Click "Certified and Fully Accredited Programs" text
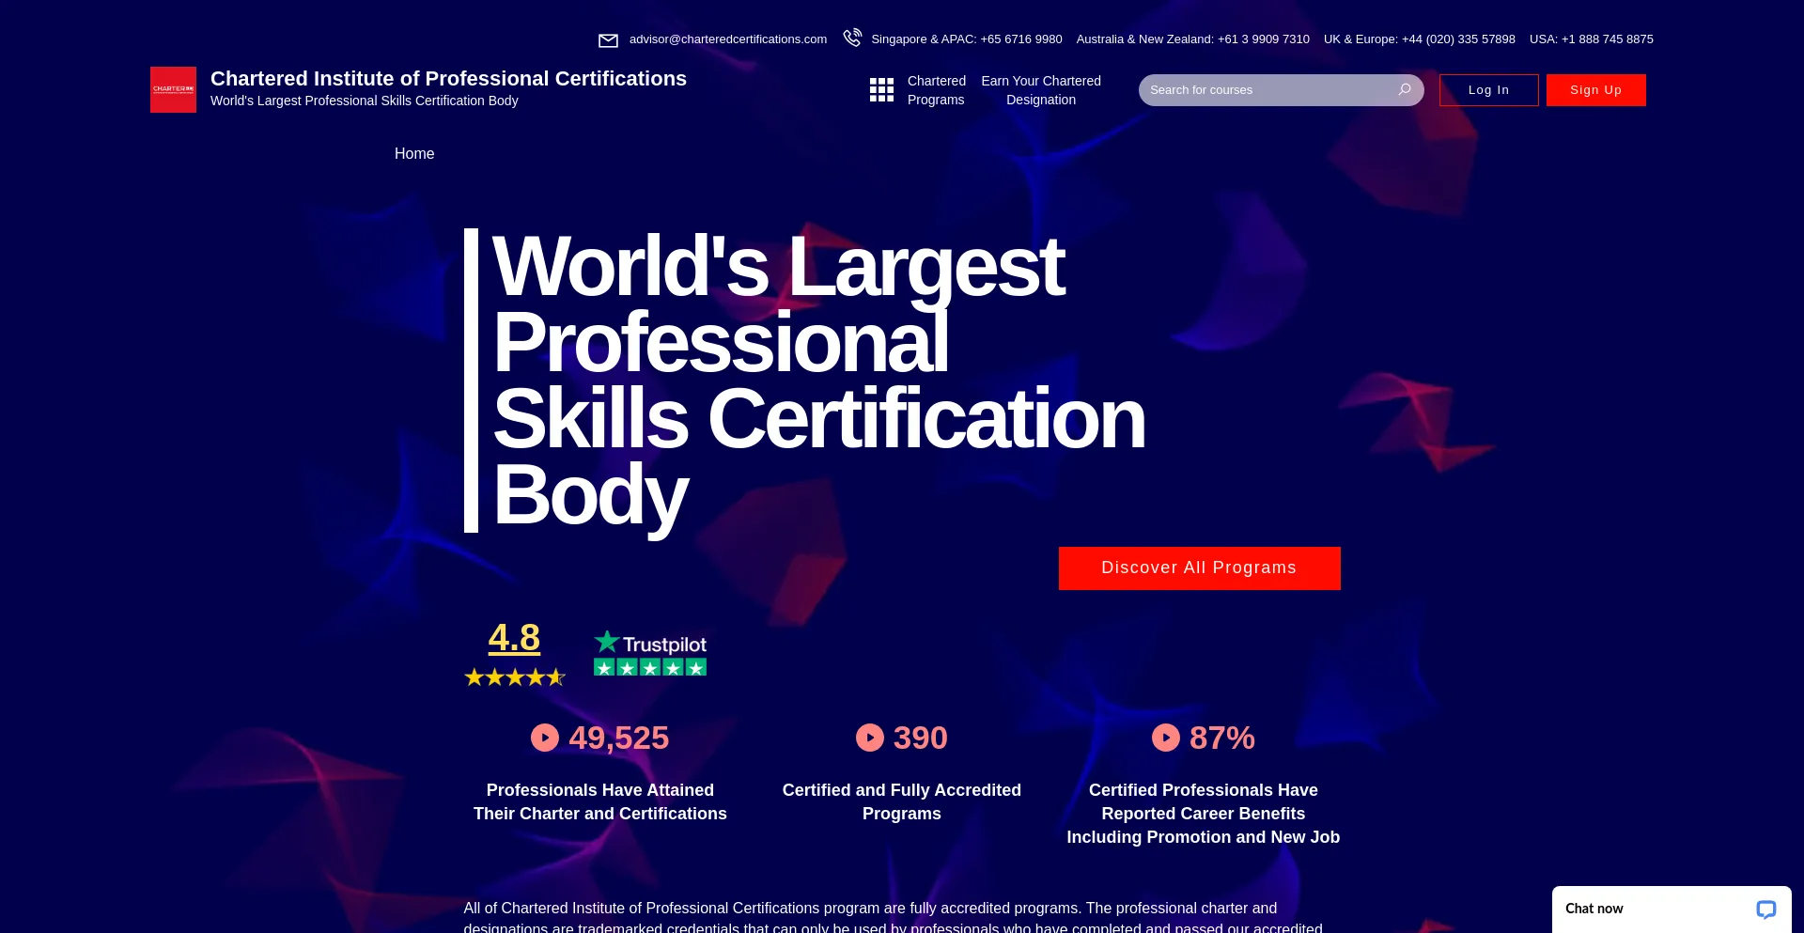This screenshot has height=933, width=1804. coord(902,801)
